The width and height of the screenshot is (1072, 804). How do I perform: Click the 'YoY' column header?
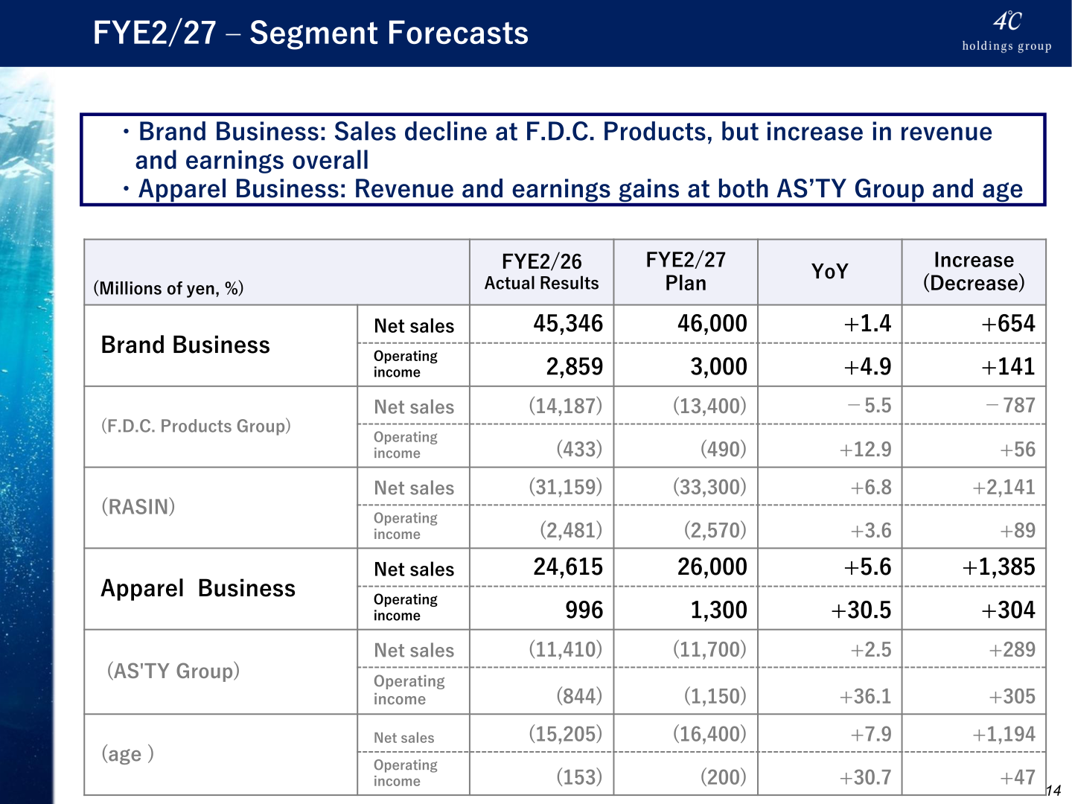829,272
